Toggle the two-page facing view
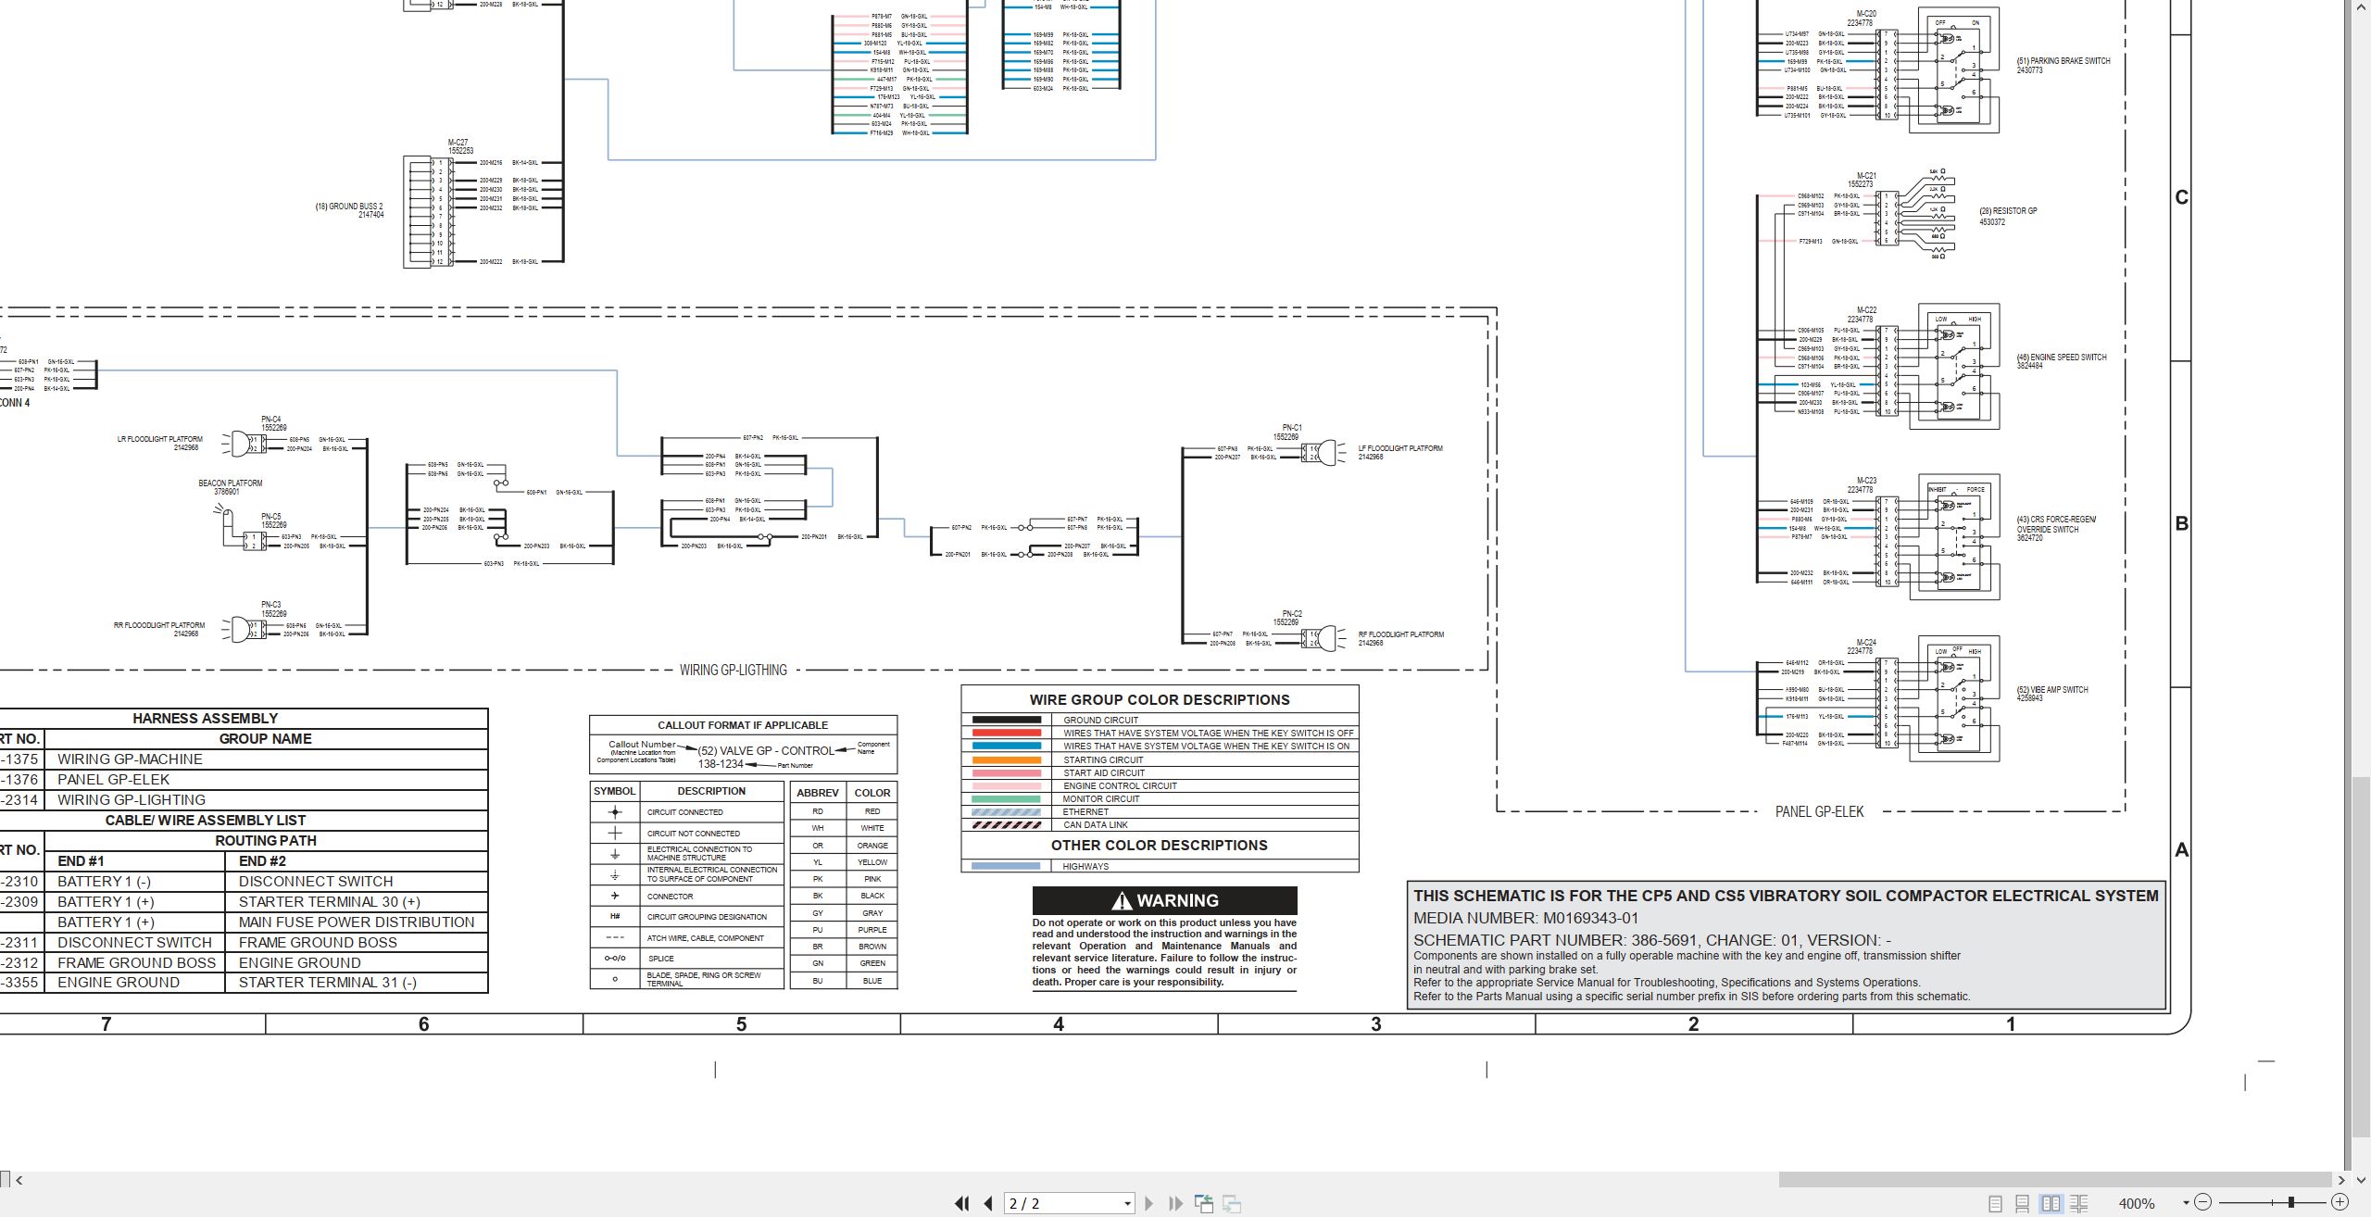 pos(2051,1203)
